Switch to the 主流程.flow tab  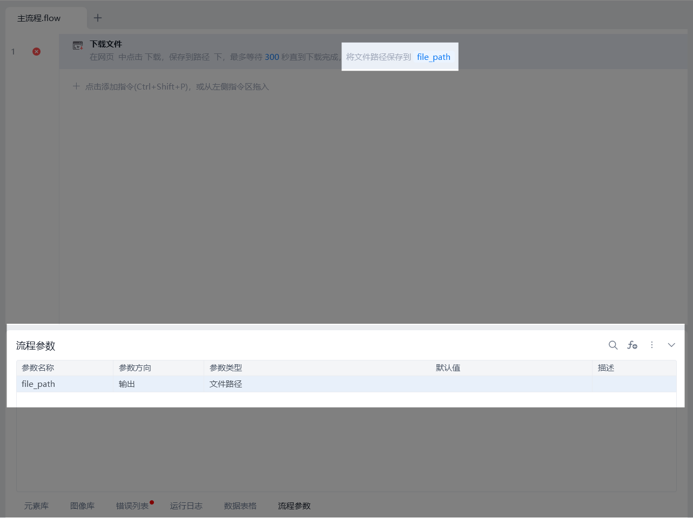39,18
